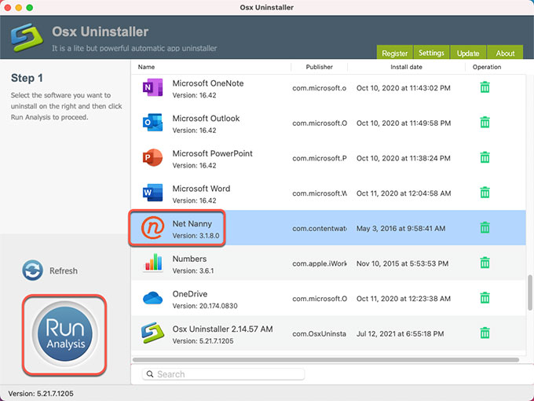534x401 pixels.
Task: Select the Microsoft PowerPoint name text
Action: pyautogui.click(x=213, y=153)
